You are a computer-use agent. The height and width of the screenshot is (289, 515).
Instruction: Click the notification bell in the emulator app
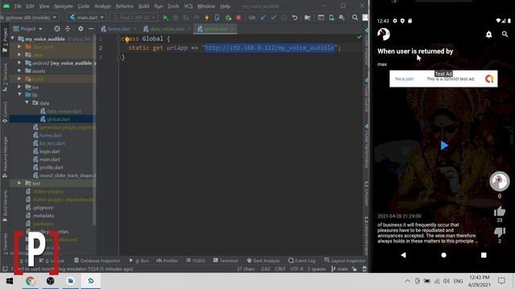coord(488,34)
